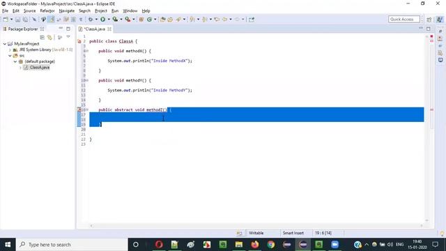Expand the ClassA.java tree node
This screenshot has width=446, height=251.
coord(20,68)
